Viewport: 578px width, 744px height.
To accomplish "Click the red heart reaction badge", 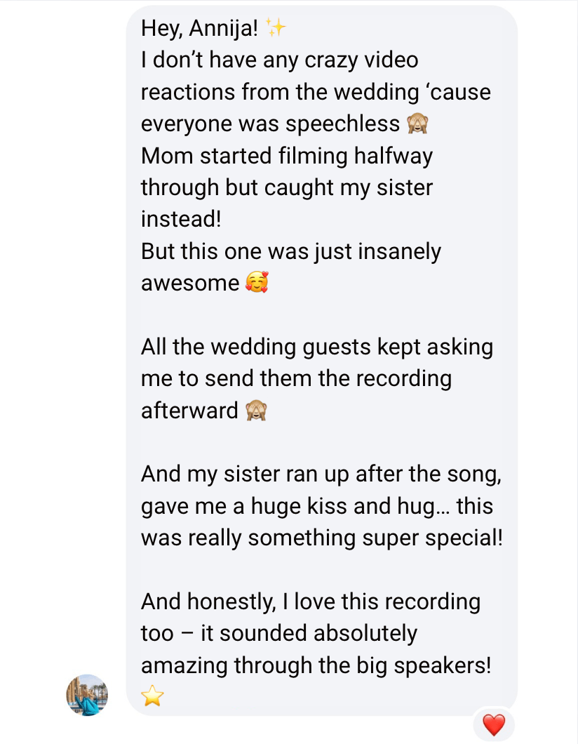I will click(x=494, y=724).
